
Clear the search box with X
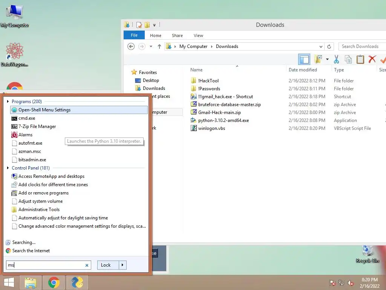[87, 265]
